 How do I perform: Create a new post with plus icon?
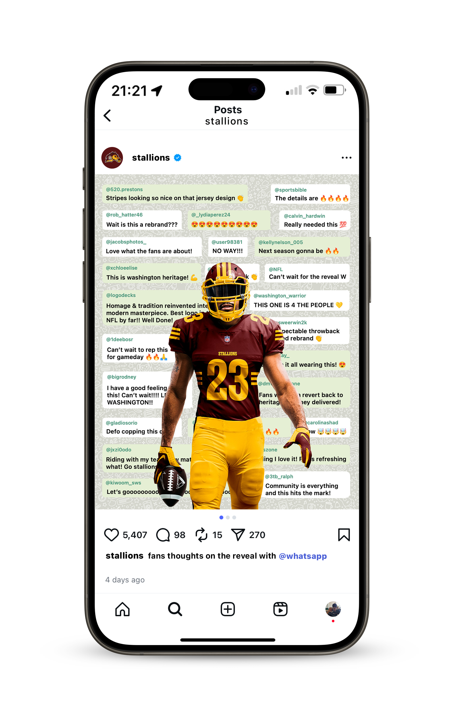pyautogui.click(x=227, y=609)
